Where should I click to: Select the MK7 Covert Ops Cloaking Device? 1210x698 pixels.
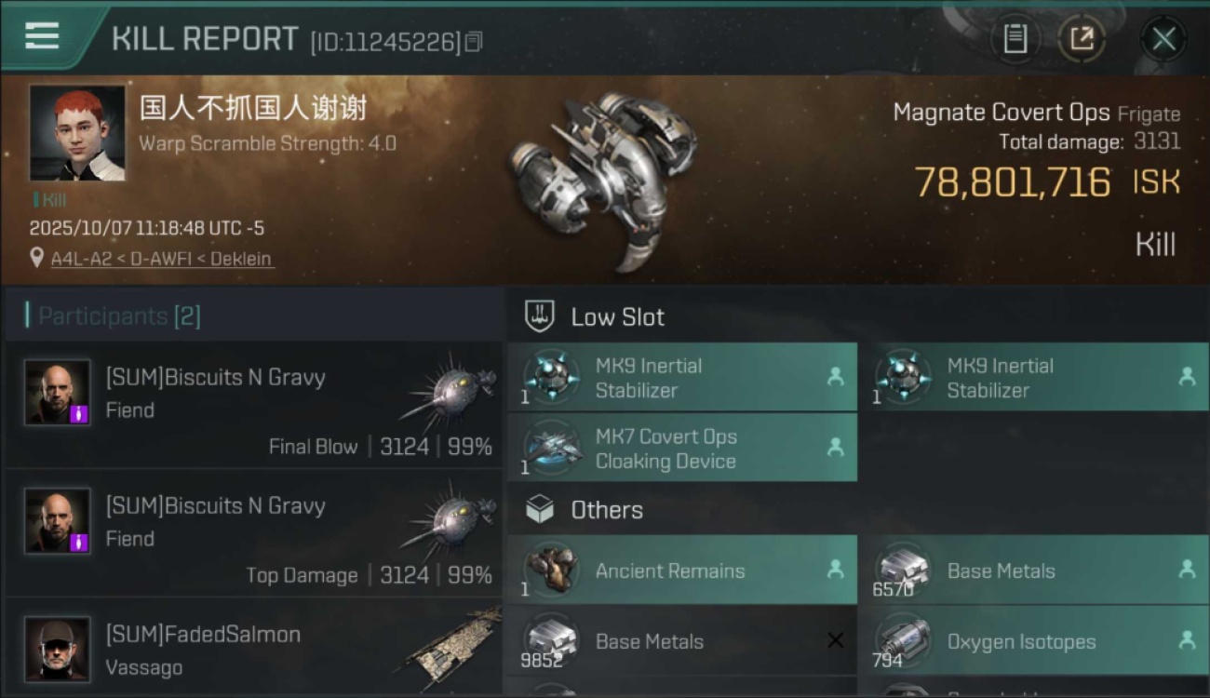(x=681, y=449)
